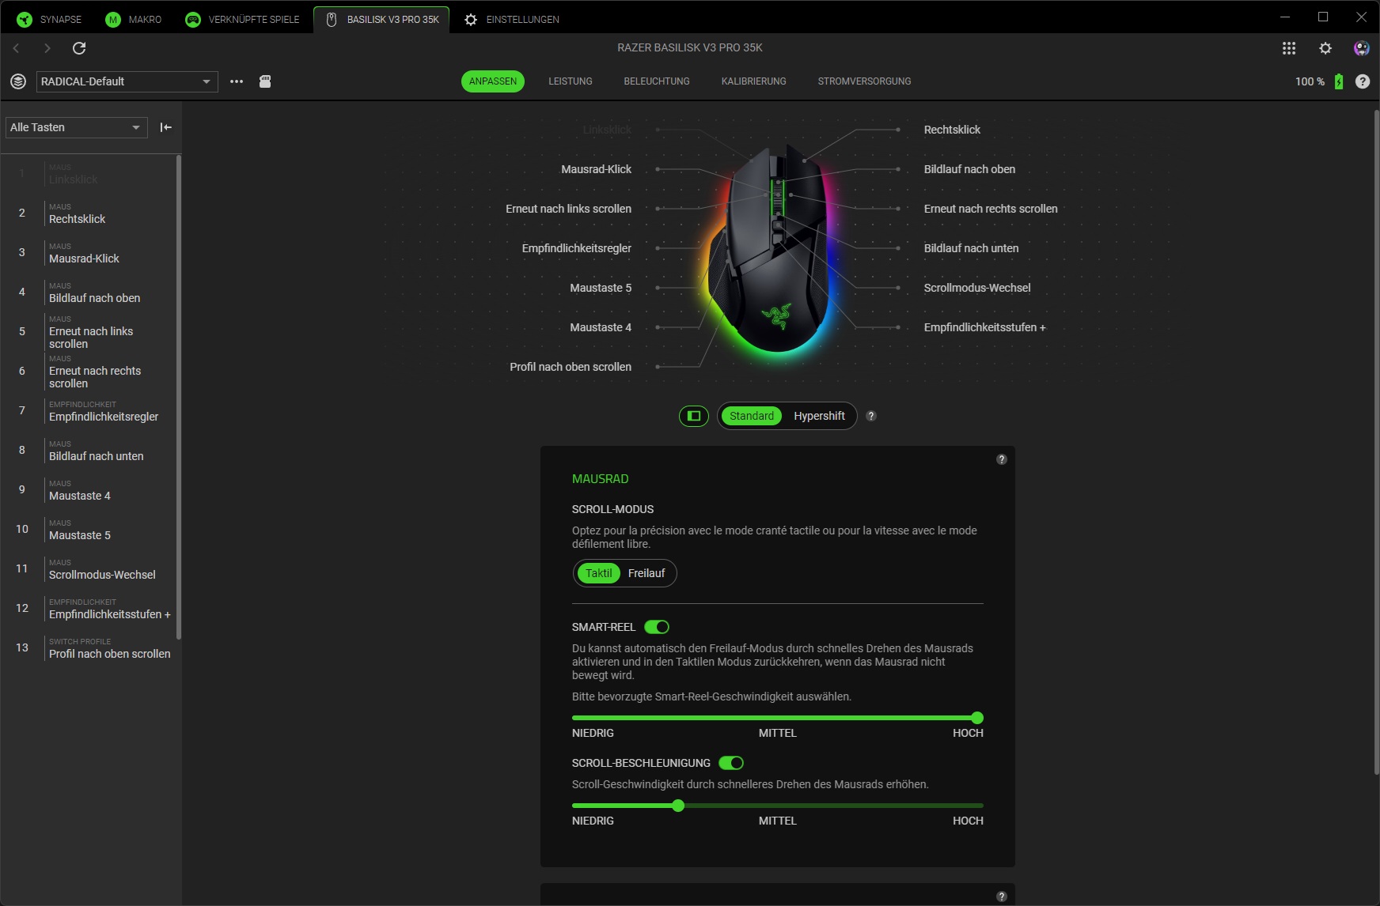Open the Einstellungen tab

[511, 19]
